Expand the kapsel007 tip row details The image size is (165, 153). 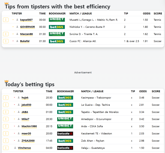click(x=6, y=20)
